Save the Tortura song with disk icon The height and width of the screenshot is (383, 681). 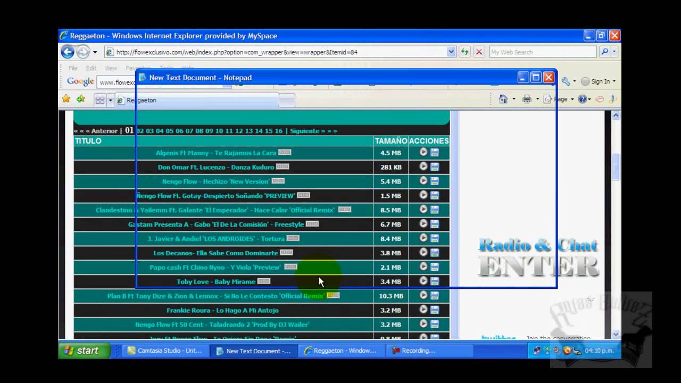435,239
